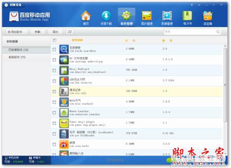
Task: Select system software (55) in sidebar
Action: [26, 57]
